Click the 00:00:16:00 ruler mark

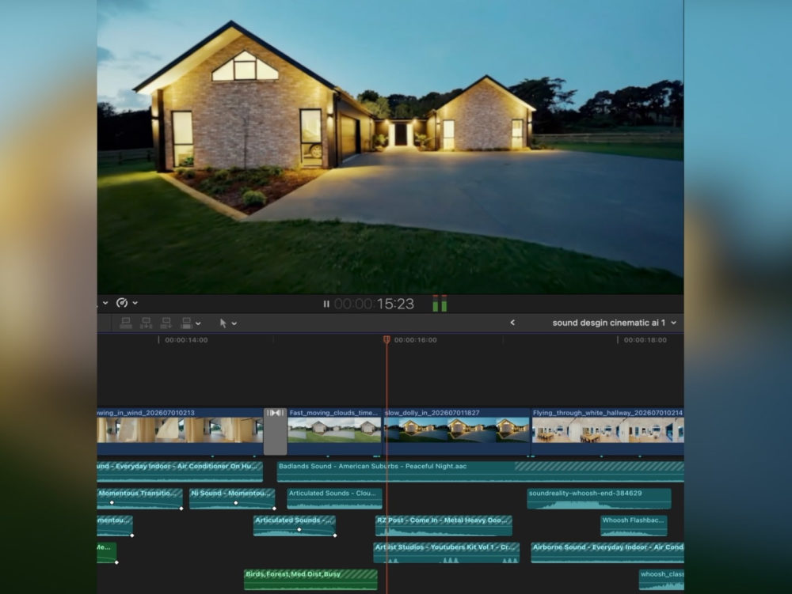(x=415, y=340)
